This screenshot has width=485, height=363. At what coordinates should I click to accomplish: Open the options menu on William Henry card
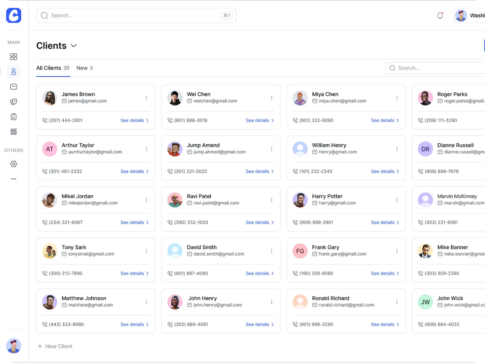point(397,149)
